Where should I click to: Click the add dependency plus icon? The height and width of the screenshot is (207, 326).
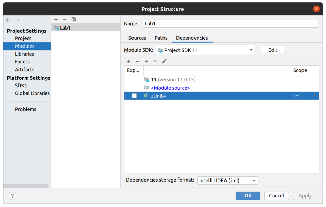(129, 61)
